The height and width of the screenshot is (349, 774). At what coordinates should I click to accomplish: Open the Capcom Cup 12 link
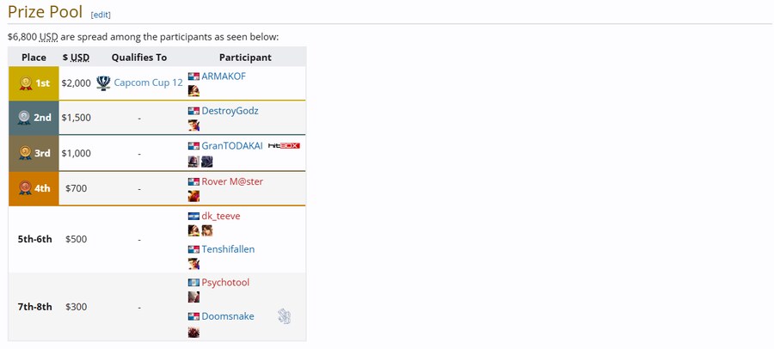[x=148, y=83]
